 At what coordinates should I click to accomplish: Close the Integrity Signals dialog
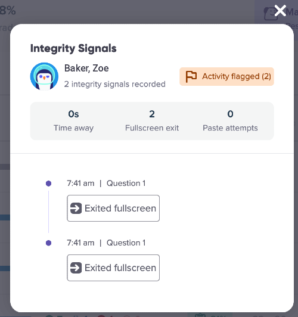280,11
